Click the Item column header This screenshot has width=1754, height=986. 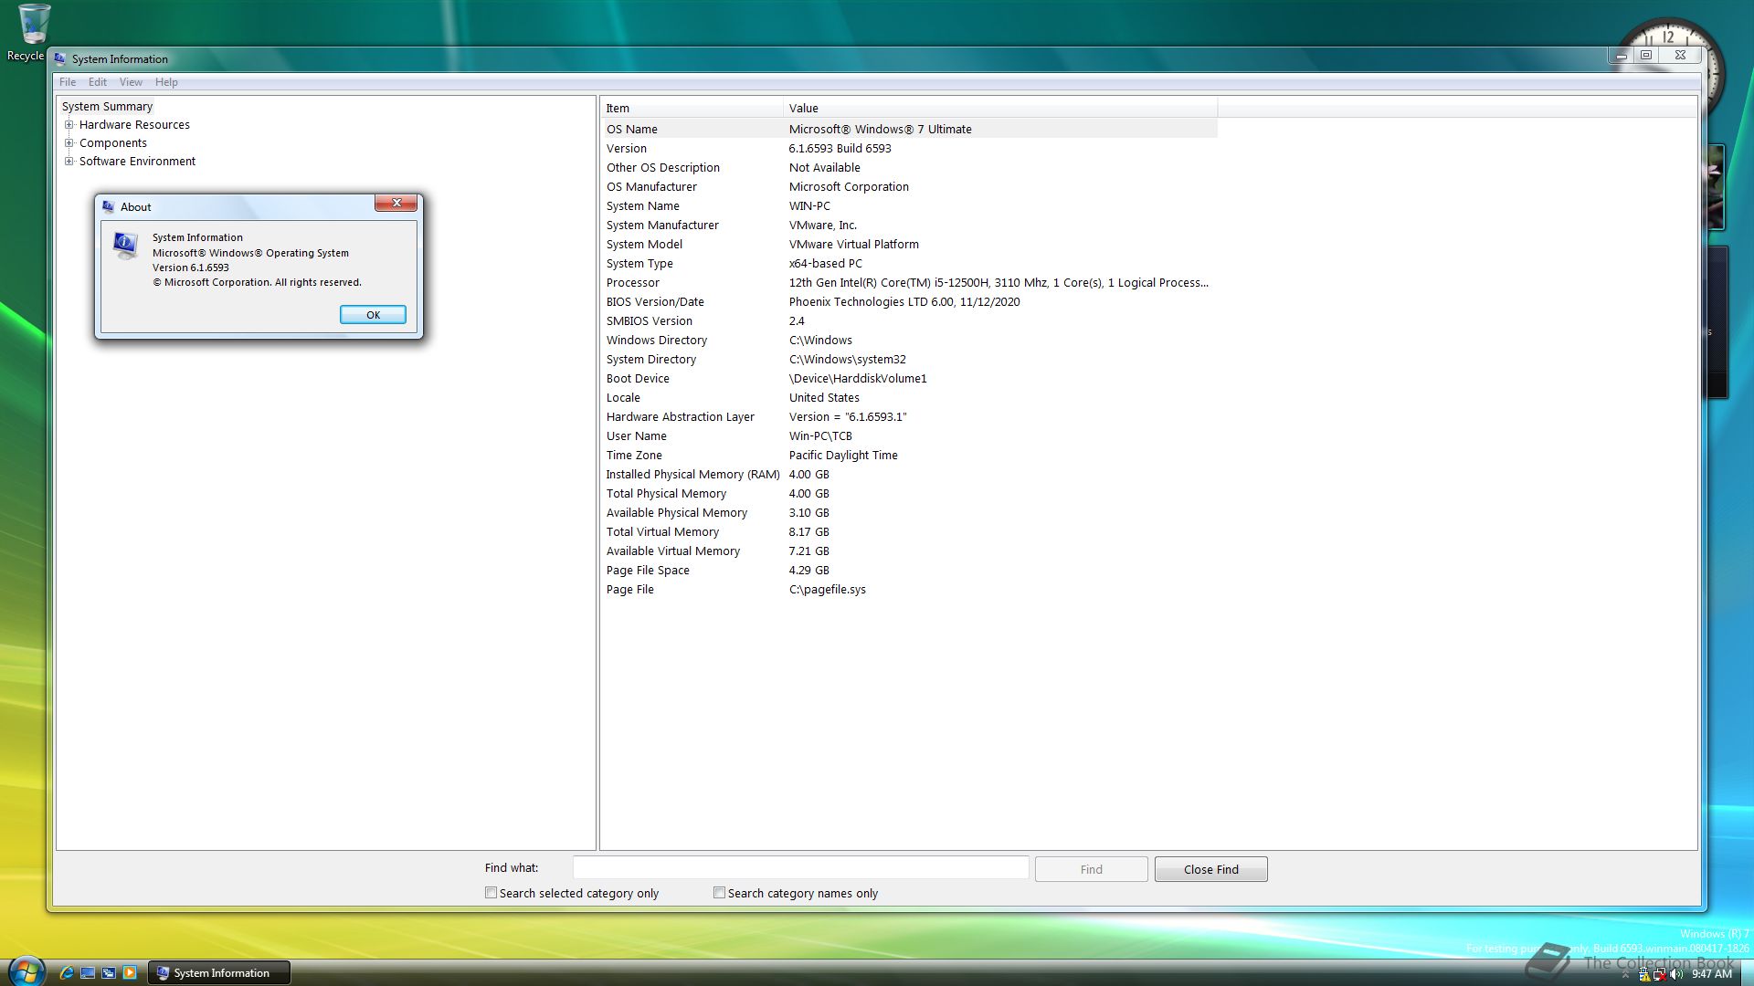tap(692, 108)
